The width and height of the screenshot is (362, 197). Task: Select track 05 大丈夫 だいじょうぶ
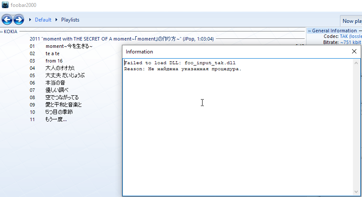(65, 75)
